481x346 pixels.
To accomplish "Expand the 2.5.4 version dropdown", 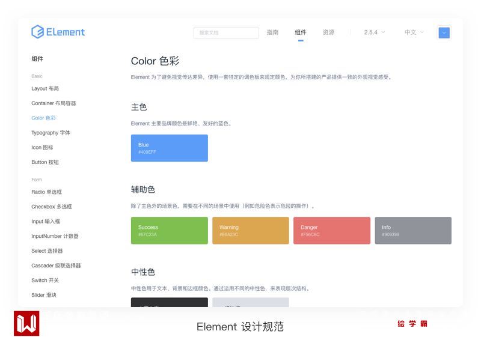I will [x=374, y=32].
